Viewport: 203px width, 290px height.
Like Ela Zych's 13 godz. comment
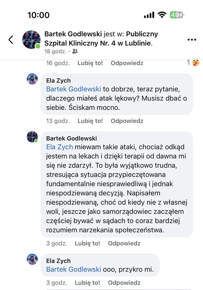pyautogui.click(x=90, y=121)
